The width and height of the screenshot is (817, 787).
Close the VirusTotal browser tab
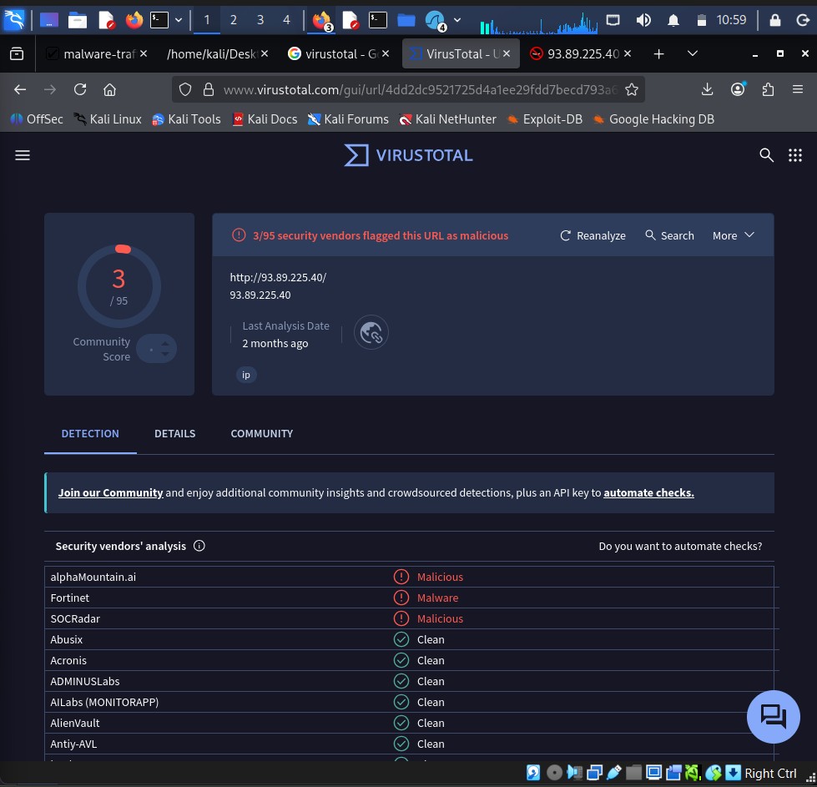507,53
